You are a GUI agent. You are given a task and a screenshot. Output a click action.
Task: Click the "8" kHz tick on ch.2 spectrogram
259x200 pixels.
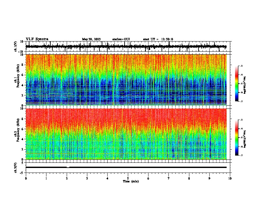[x=23, y=119]
